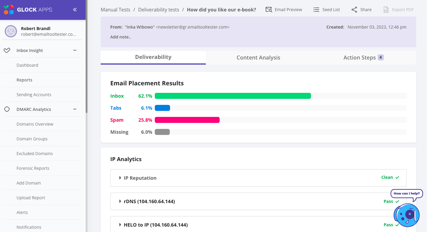Click the Email Preview icon
This screenshot has width=427, height=232.
tap(269, 10)
